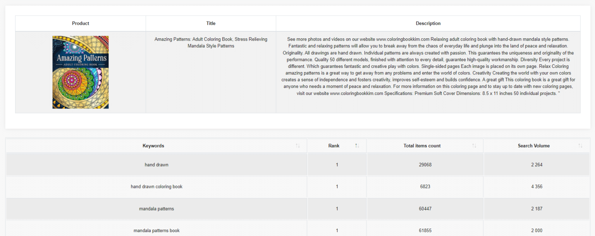Select the "hand drawn" keyword cell
The width and height of the screenshot is (595, 236).
tap(156, 165)
